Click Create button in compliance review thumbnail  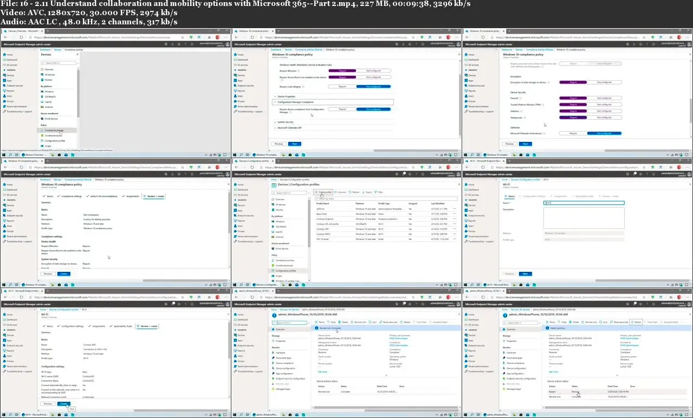(64, 273)
